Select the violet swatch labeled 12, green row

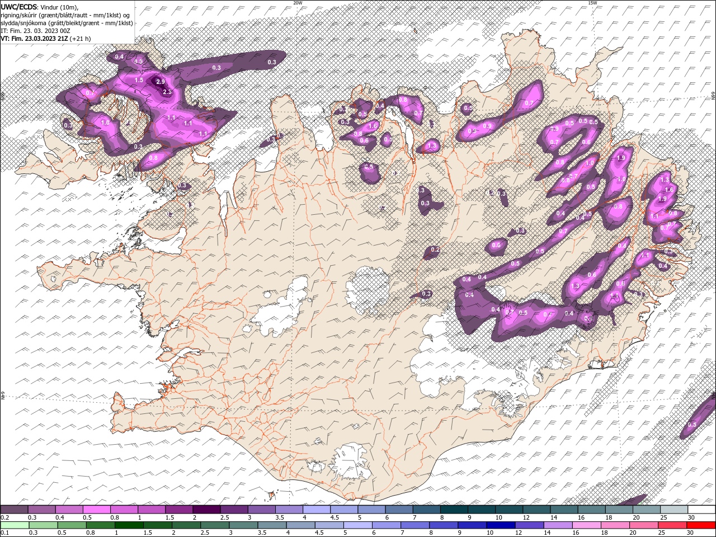529,525
